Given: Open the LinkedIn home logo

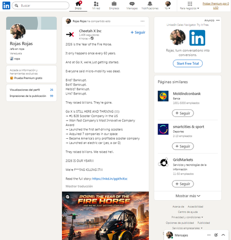Looking at the screenshot, I should [x=6, y=5].
